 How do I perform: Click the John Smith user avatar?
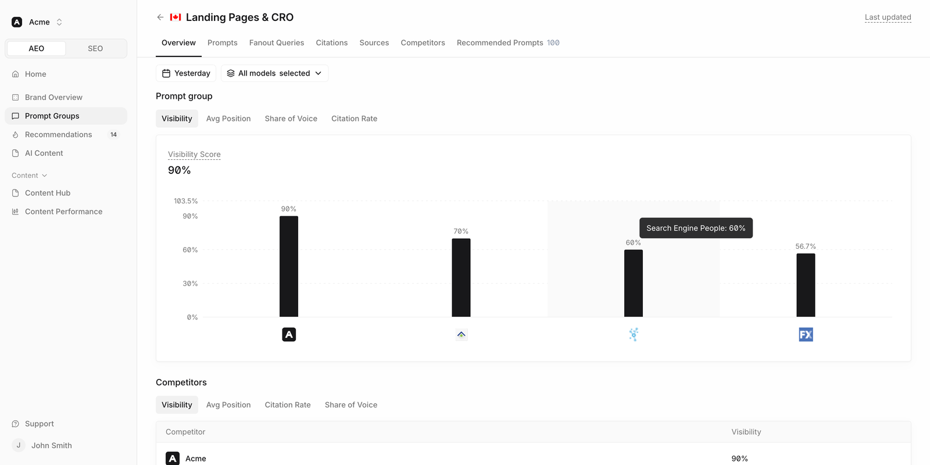click(x=19, y=445)
